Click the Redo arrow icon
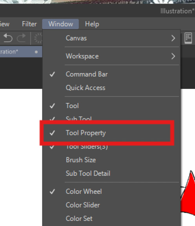The height and width of the screenshot is (226, 195). 21,38
